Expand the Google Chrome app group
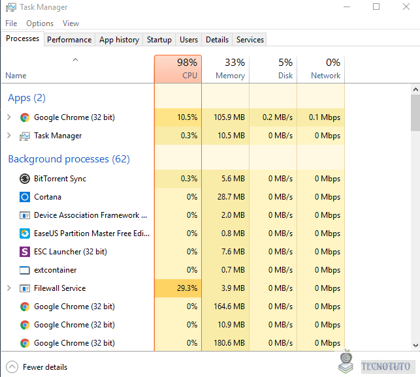The width and height of the screenshot is (420, 377). tap(9, 117)
